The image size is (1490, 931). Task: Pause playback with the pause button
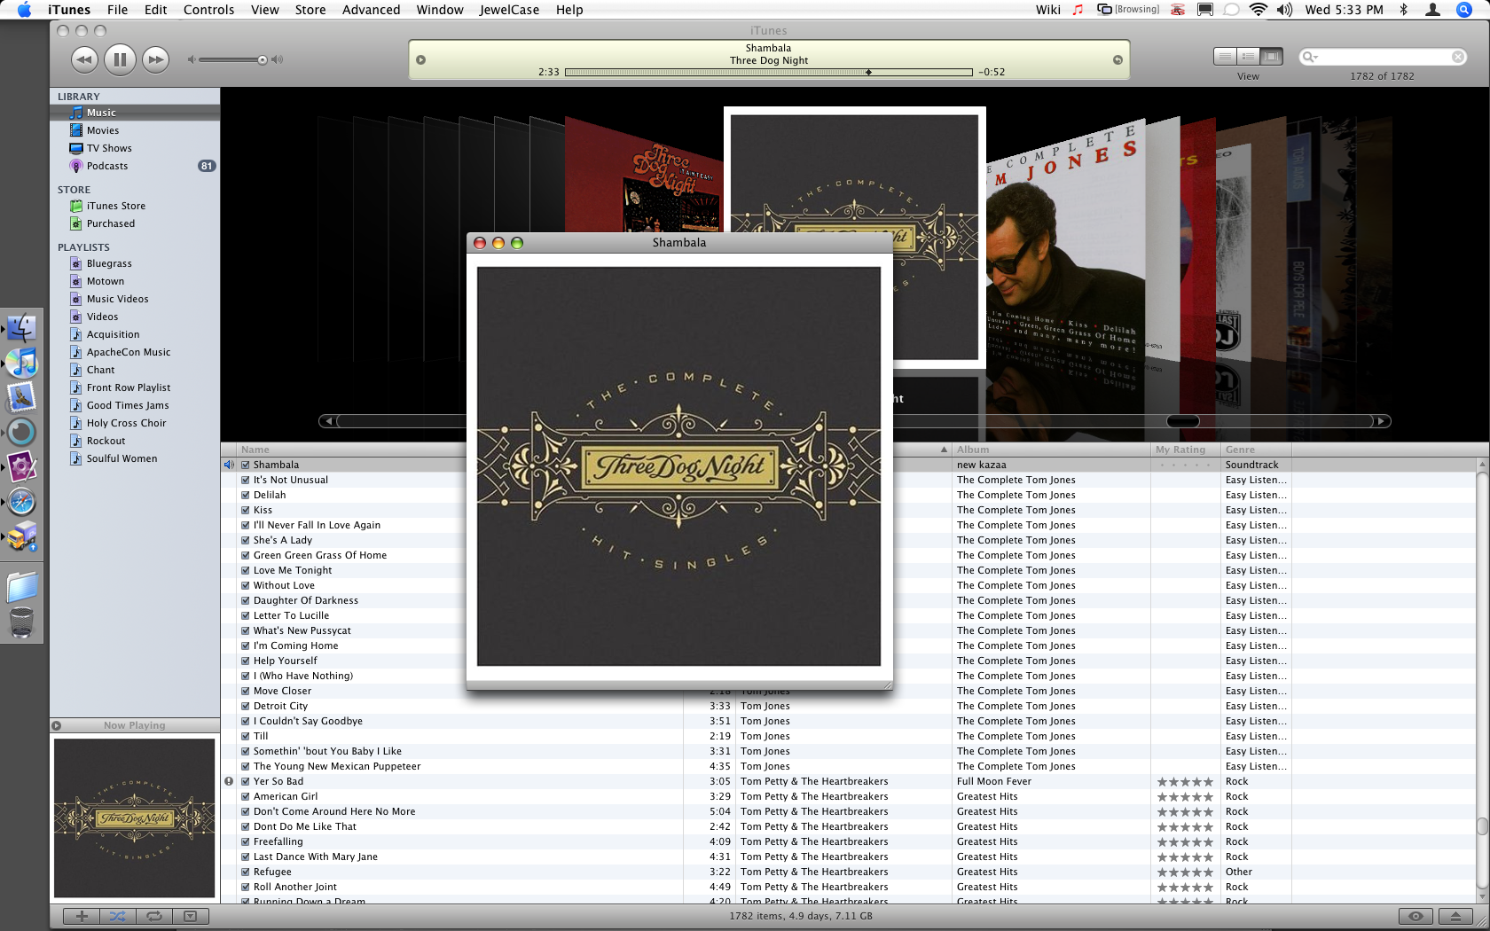click(120, 59)
